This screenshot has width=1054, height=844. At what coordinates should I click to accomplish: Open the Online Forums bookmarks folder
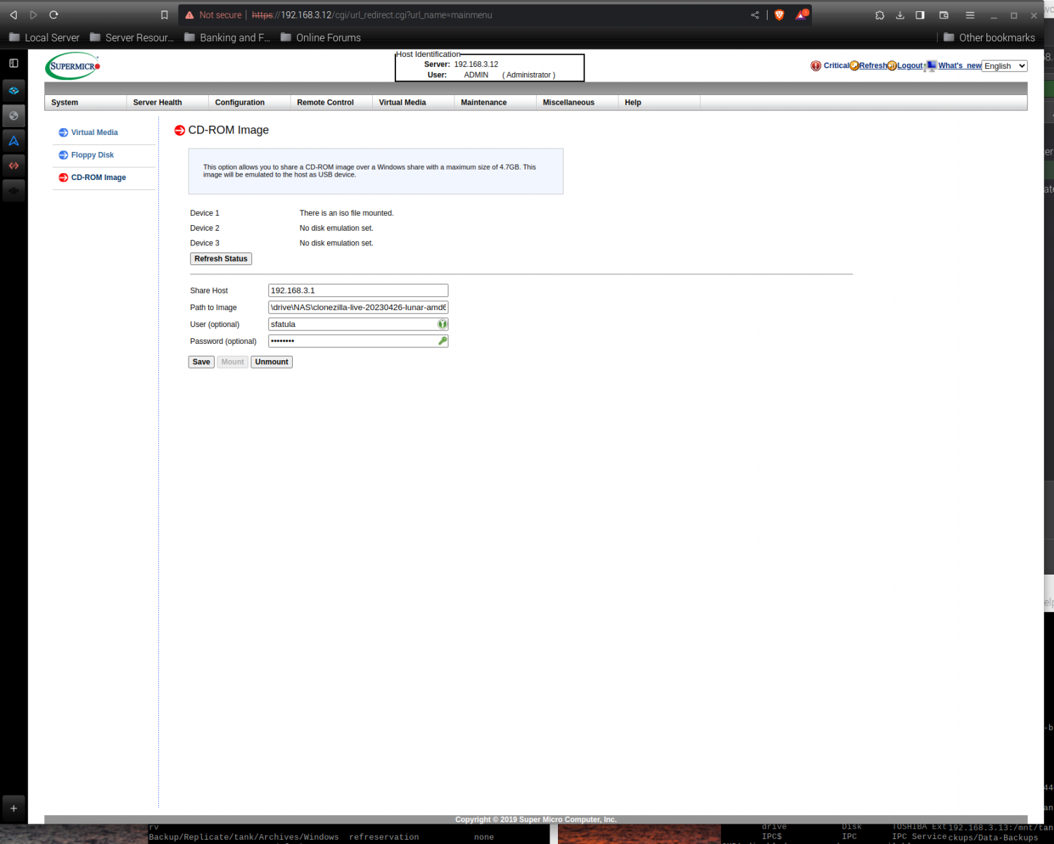[x=321, y=37]
